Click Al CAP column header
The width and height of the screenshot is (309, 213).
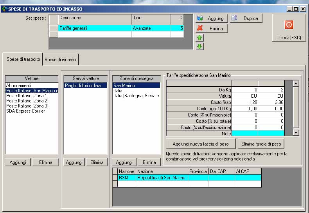[248, 171]
